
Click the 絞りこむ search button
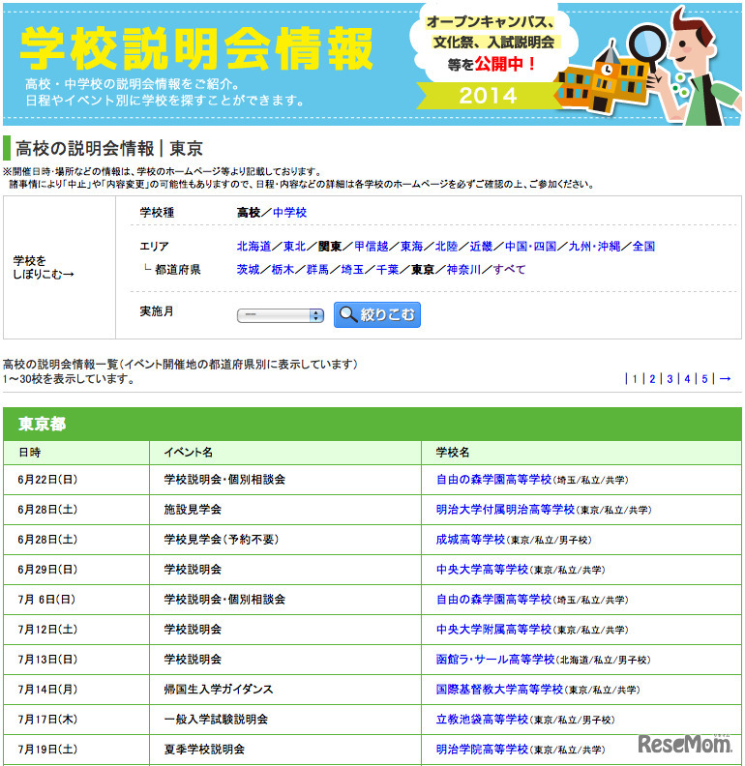(x=377, y=314)
